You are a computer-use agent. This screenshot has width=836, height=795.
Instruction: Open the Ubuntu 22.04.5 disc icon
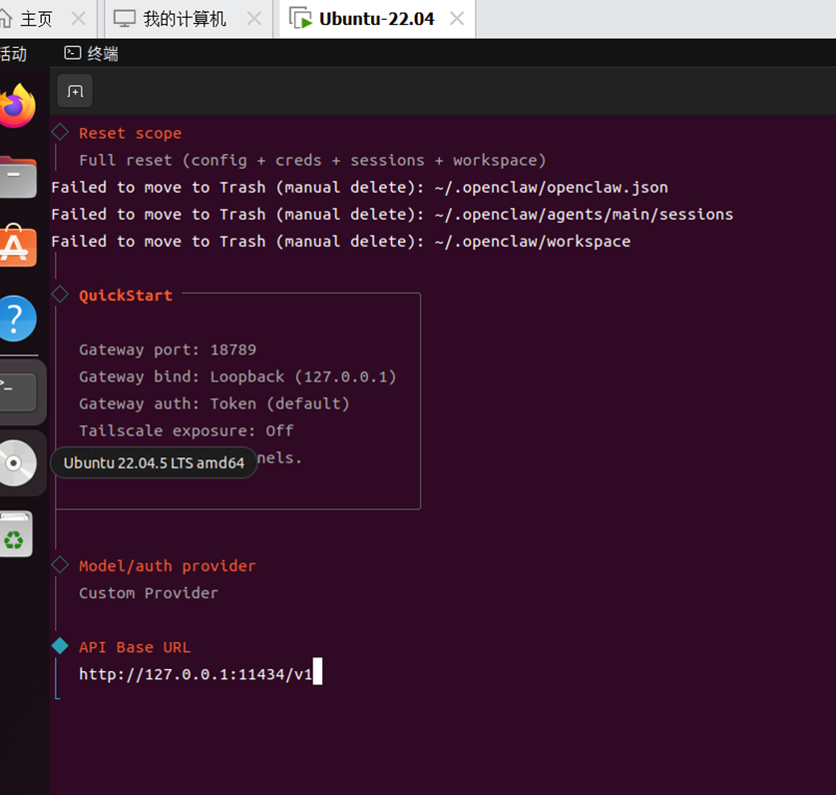tap(18, 462)
